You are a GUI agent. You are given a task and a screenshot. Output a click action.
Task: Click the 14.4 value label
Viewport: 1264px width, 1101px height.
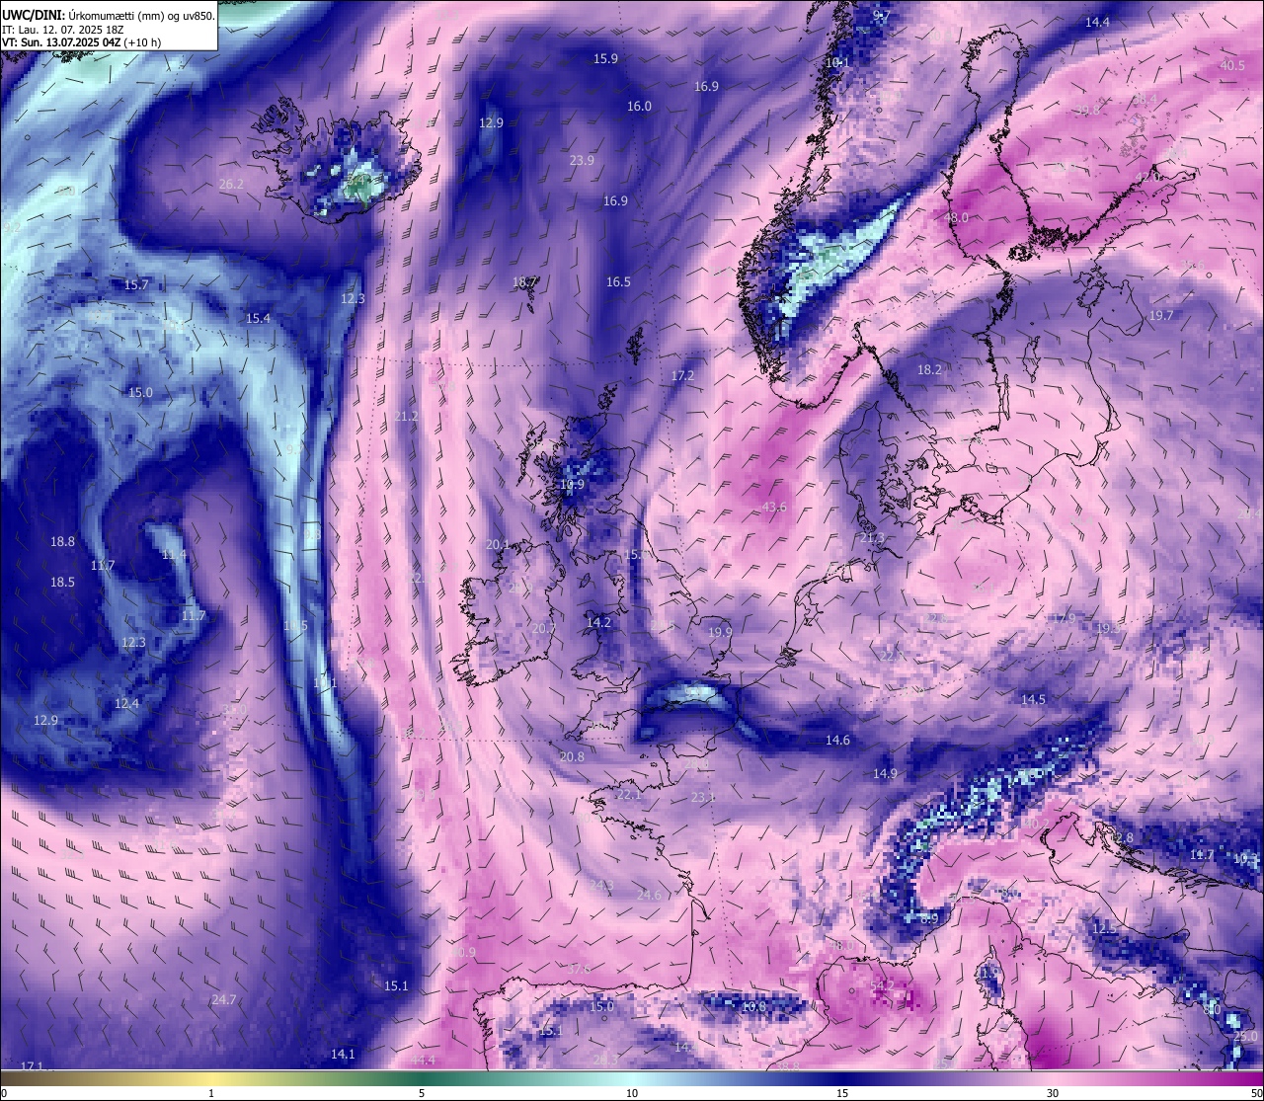(x=1097, y=22)
